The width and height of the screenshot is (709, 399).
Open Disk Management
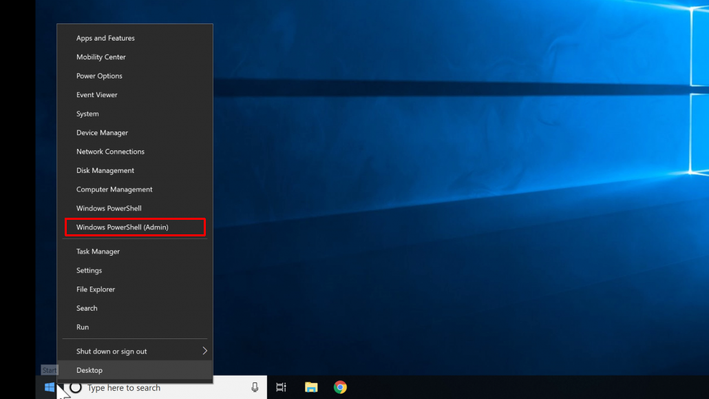click(135, 171)
